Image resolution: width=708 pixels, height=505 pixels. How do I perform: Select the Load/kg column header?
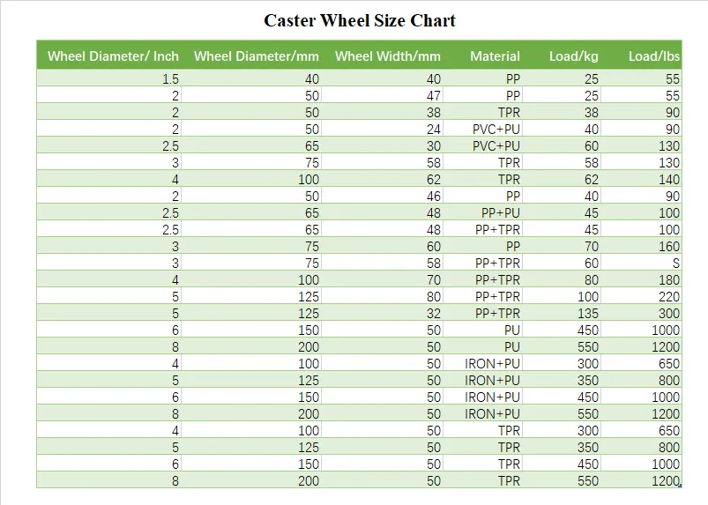coord(573,56)
